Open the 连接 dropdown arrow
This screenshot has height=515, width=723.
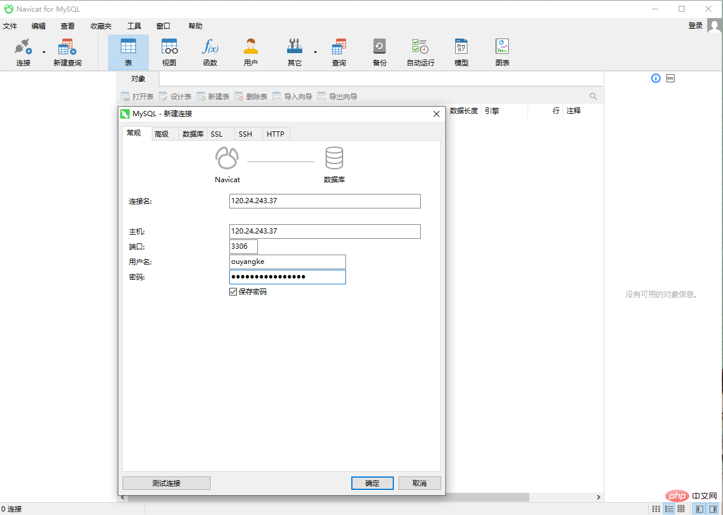[x=44, y=53]
